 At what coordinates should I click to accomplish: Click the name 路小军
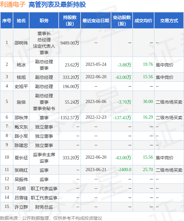coord(21,136)
